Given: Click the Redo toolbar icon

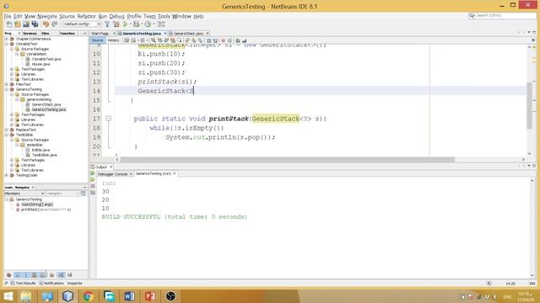Looking at the screenshot, I should pyautogui.click(x=54, y=24).
